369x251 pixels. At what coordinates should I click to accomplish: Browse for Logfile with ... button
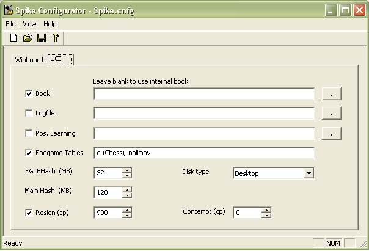tap(331, 114)
